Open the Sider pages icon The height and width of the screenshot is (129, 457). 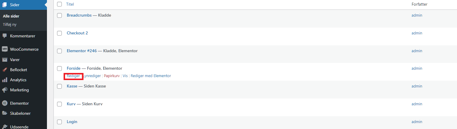5,5
